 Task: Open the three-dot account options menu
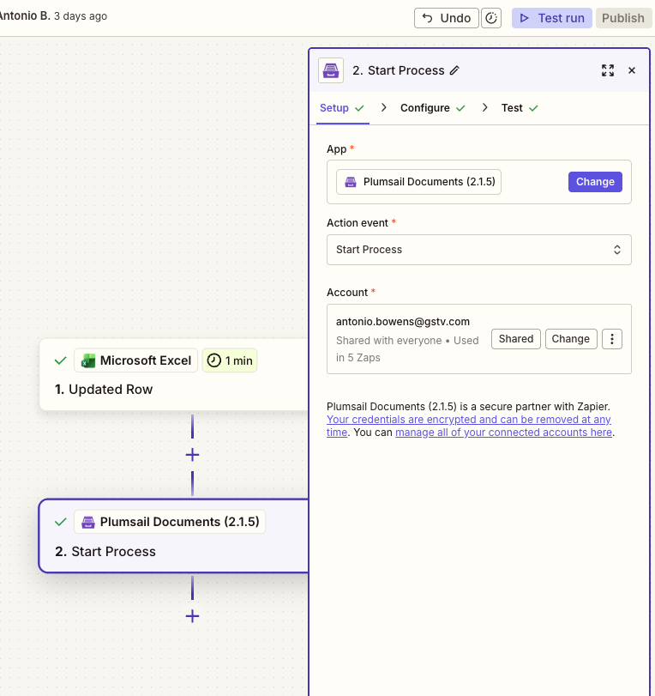tap(611, 339)
